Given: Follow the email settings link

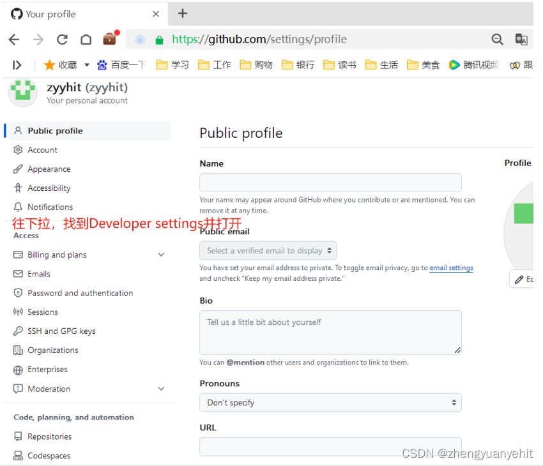Looking at the screenshot, I should 451,267.
